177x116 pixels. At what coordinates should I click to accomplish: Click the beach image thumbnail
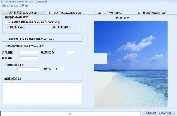130,64
